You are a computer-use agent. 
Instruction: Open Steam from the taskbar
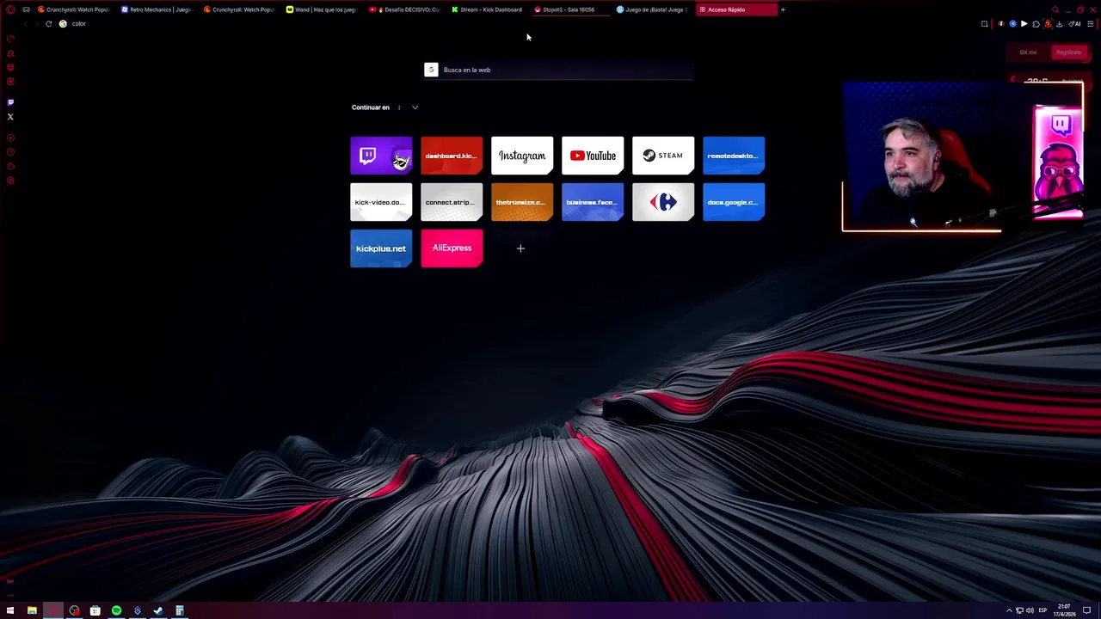pos(158,610)
